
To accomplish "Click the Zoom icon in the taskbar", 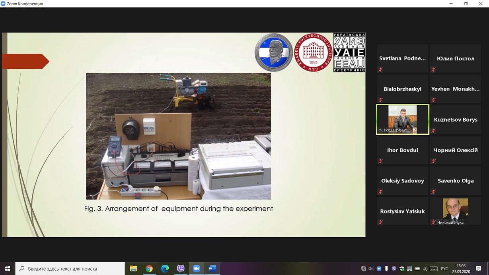I will [x=197, y=269].
